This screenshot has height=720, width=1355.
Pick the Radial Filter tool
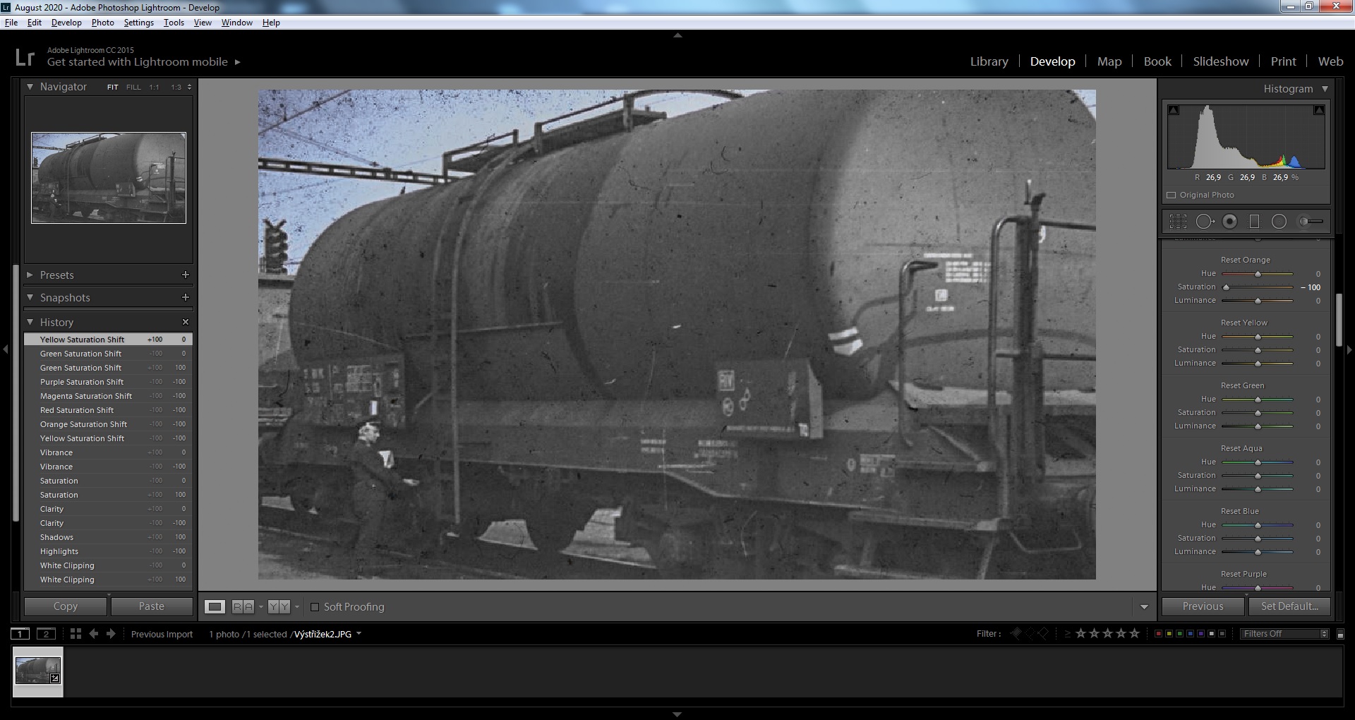click(1279, 222)
